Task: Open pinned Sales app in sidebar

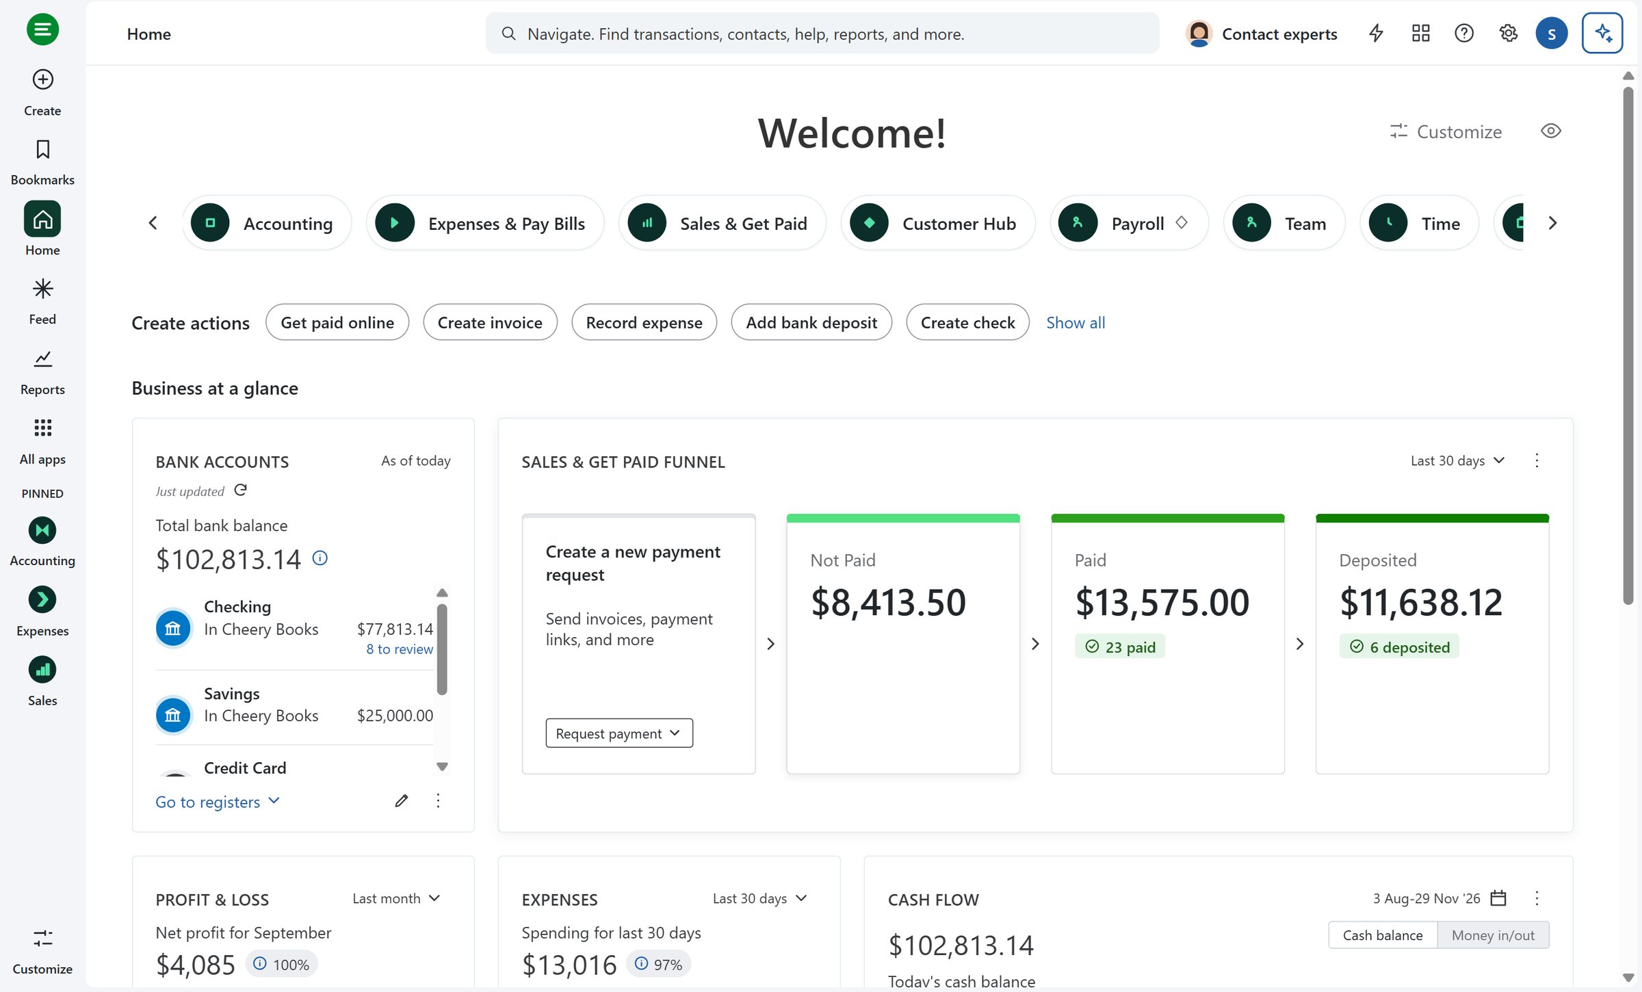Action: point(42,681)
